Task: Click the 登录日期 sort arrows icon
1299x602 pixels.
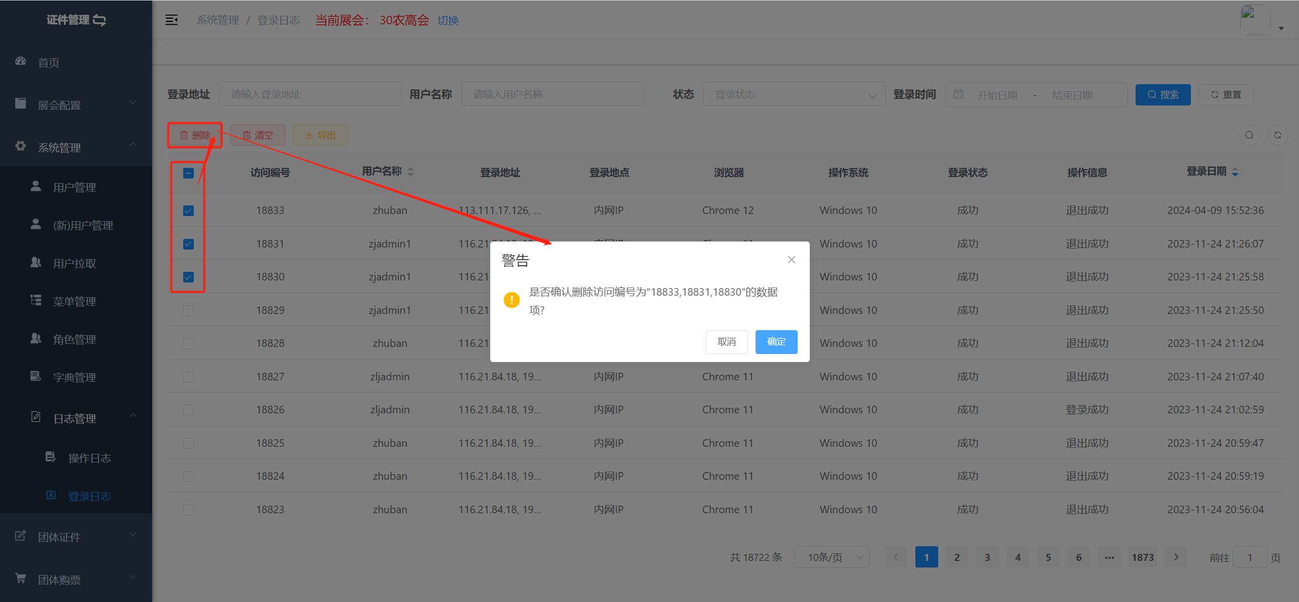Action: click(1235, 172)
